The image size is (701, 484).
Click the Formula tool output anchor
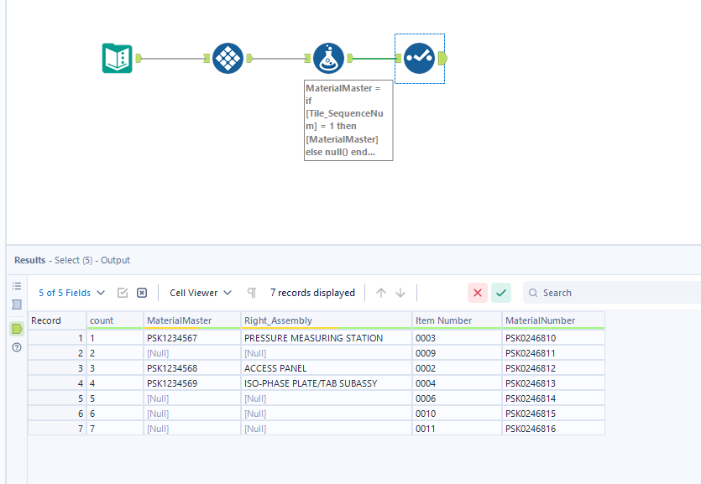350,58
